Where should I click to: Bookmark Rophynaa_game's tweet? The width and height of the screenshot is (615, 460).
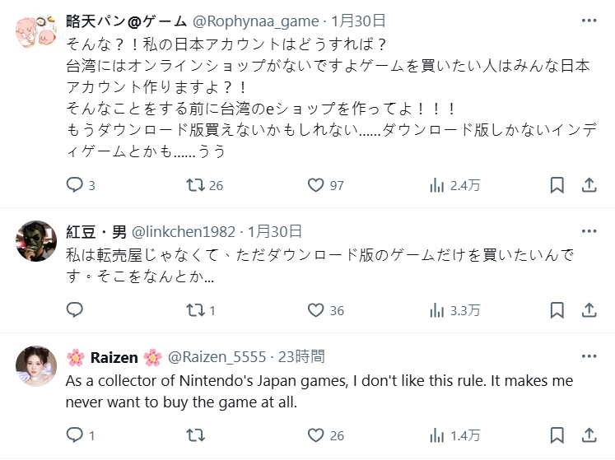[557, 185]
